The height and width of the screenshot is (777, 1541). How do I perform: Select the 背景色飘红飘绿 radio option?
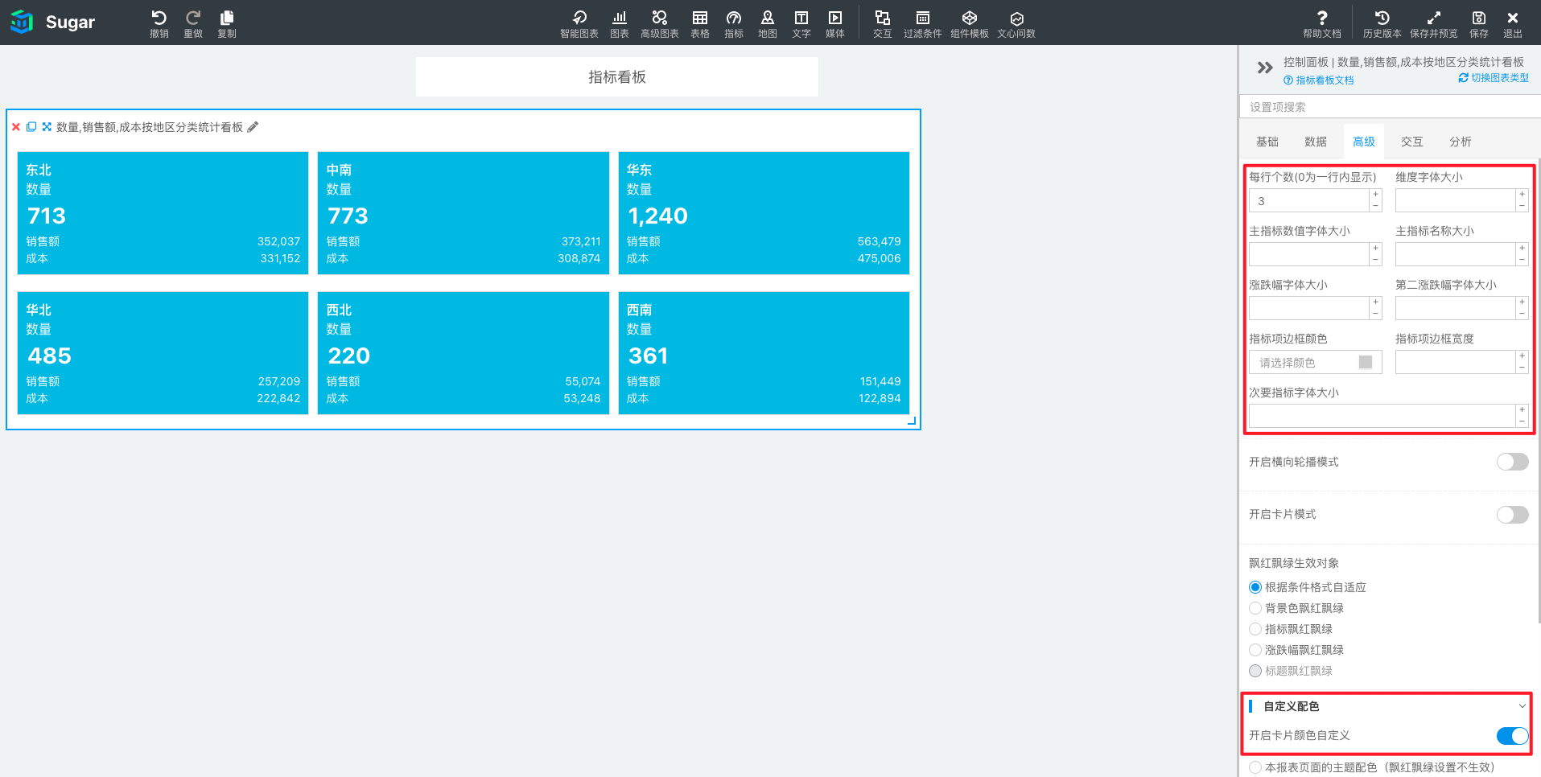[1255, 608]
